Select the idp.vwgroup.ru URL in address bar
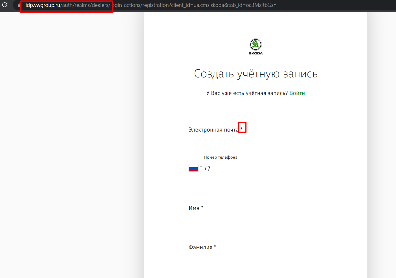 (151, 5)
